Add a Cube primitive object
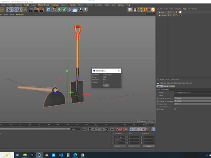Image resolution: width=211 pixels, height=158 pixels. tap(48, 10)
